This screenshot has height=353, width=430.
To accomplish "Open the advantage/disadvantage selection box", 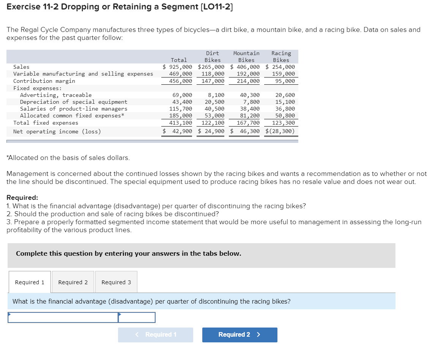I will coord(137,317).
